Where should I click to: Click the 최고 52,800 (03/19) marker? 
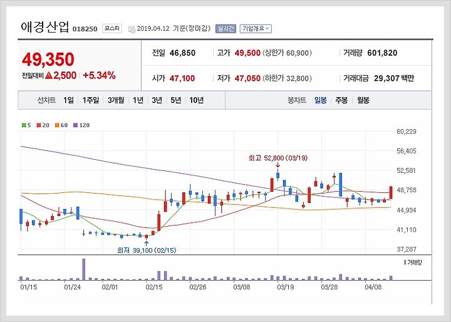pyautogui.click(x=278, y=158)
